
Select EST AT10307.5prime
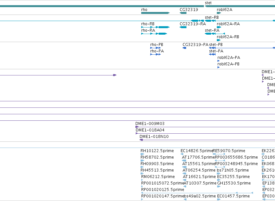[x=185, y=186]
